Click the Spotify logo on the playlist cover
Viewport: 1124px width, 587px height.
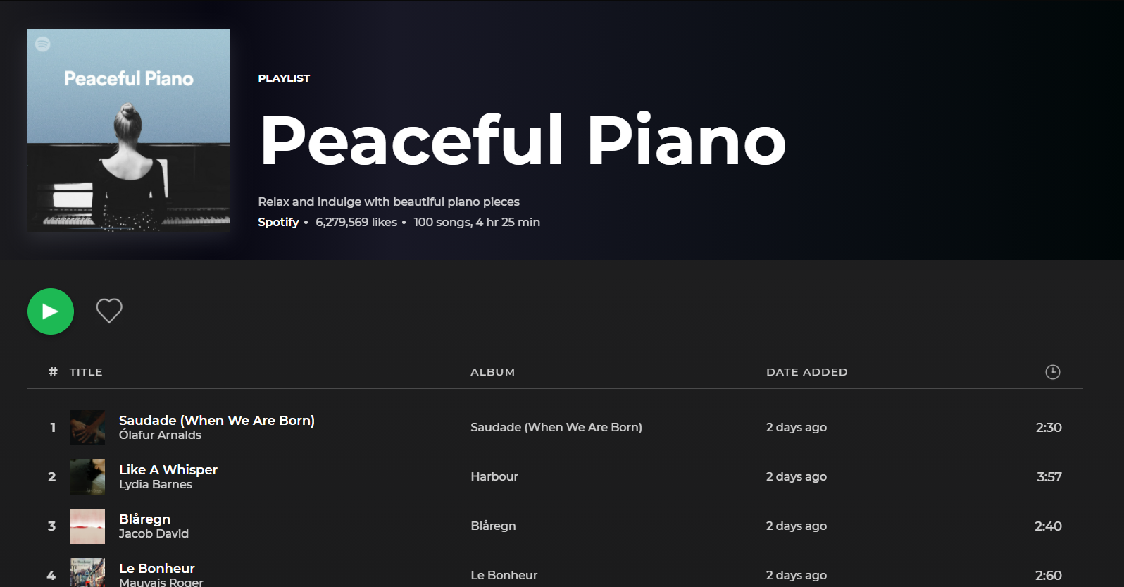tap(42, 44)
